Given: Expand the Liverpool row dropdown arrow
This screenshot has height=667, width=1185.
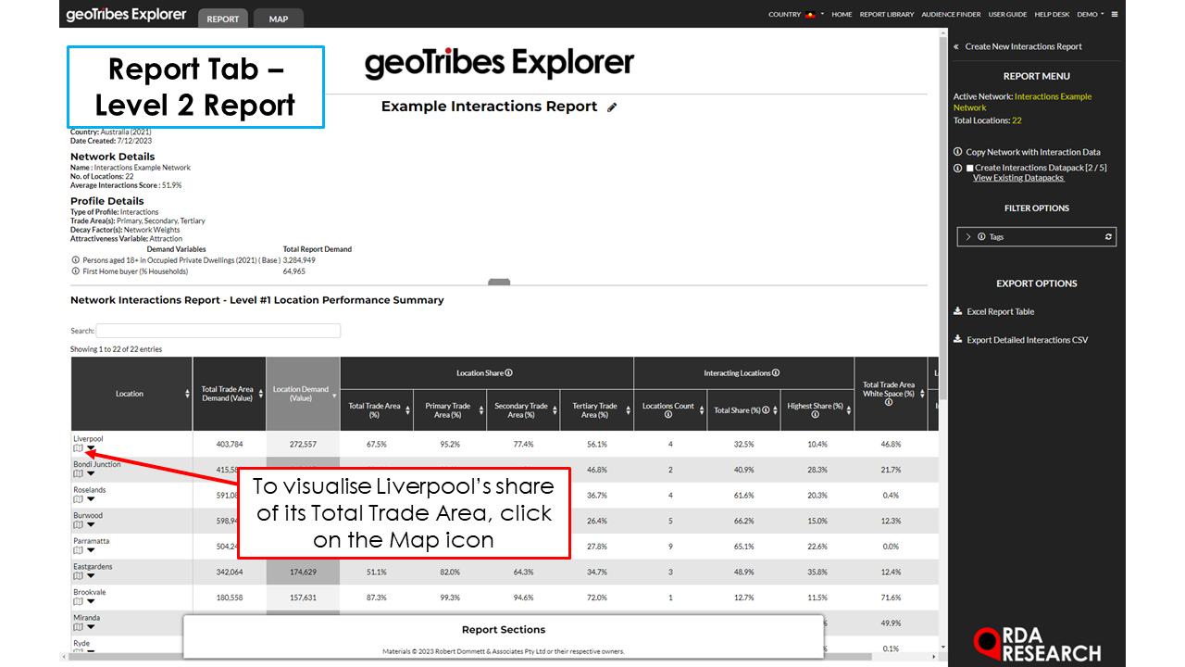Looking at the screenshot, I should tap(91, 449).
